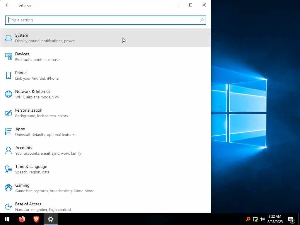Image resolution: width=300 pixels, height=225 pixels.
Task: Click the Settings gear taskbar icon
Action: (x=50, y=219)
